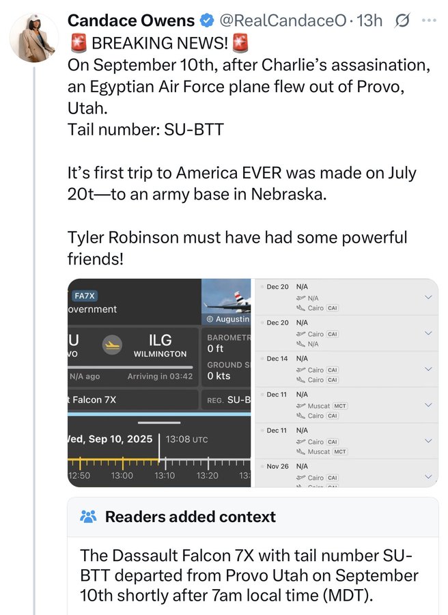Open Candace Owens' profile avatar
Image resolution: width=448 pixels, height=615 pixels.
[x=33, y=38]
